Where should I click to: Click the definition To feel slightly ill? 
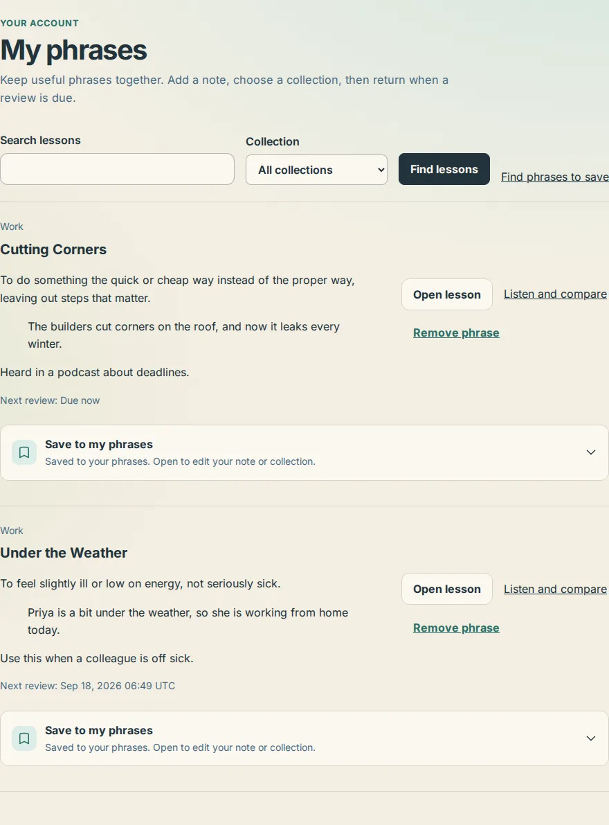(140, 584)
